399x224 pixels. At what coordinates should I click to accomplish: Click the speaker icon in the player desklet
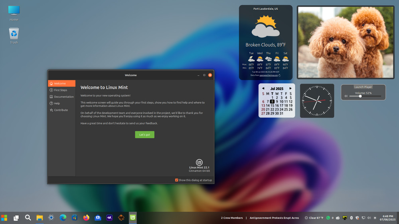coord(346,96)
